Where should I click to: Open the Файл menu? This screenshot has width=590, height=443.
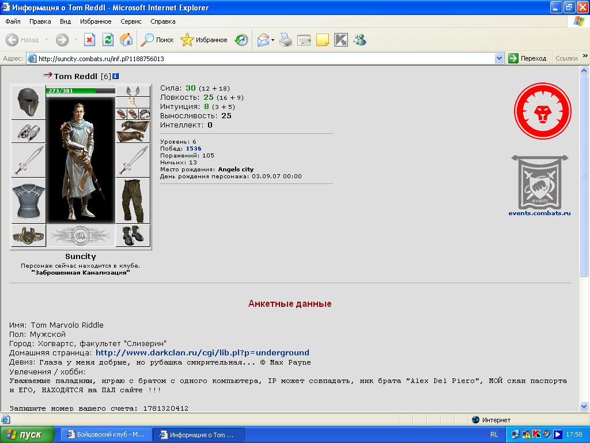coord(13,21)
